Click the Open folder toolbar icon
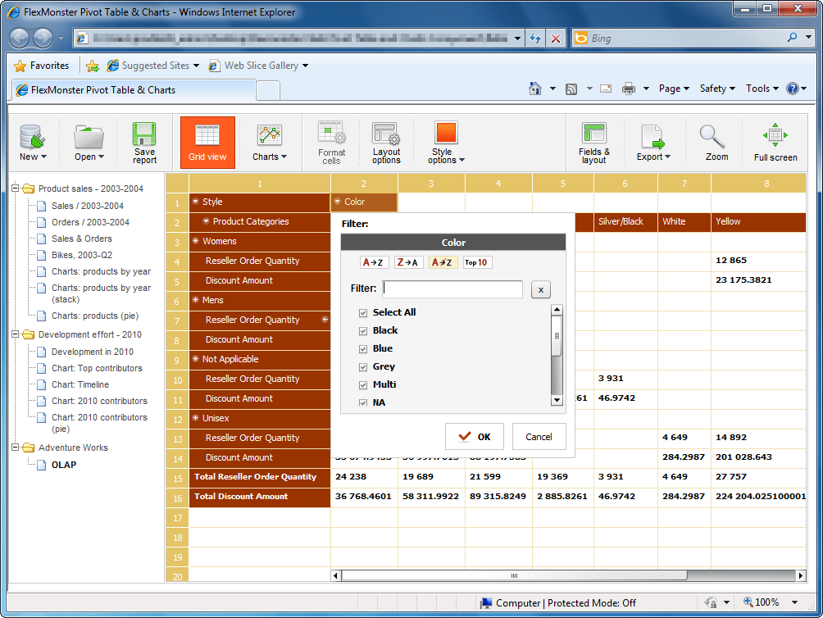Image resolution: width=823 pixels, height=618 pixels. pyautogui.click(x=89, y=143)
